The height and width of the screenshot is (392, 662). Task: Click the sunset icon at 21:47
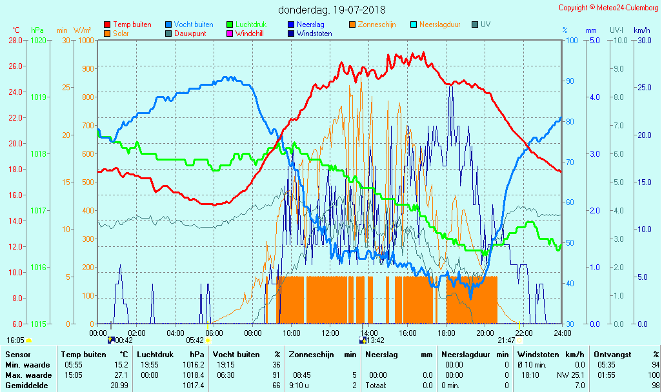tap(519, 340)
